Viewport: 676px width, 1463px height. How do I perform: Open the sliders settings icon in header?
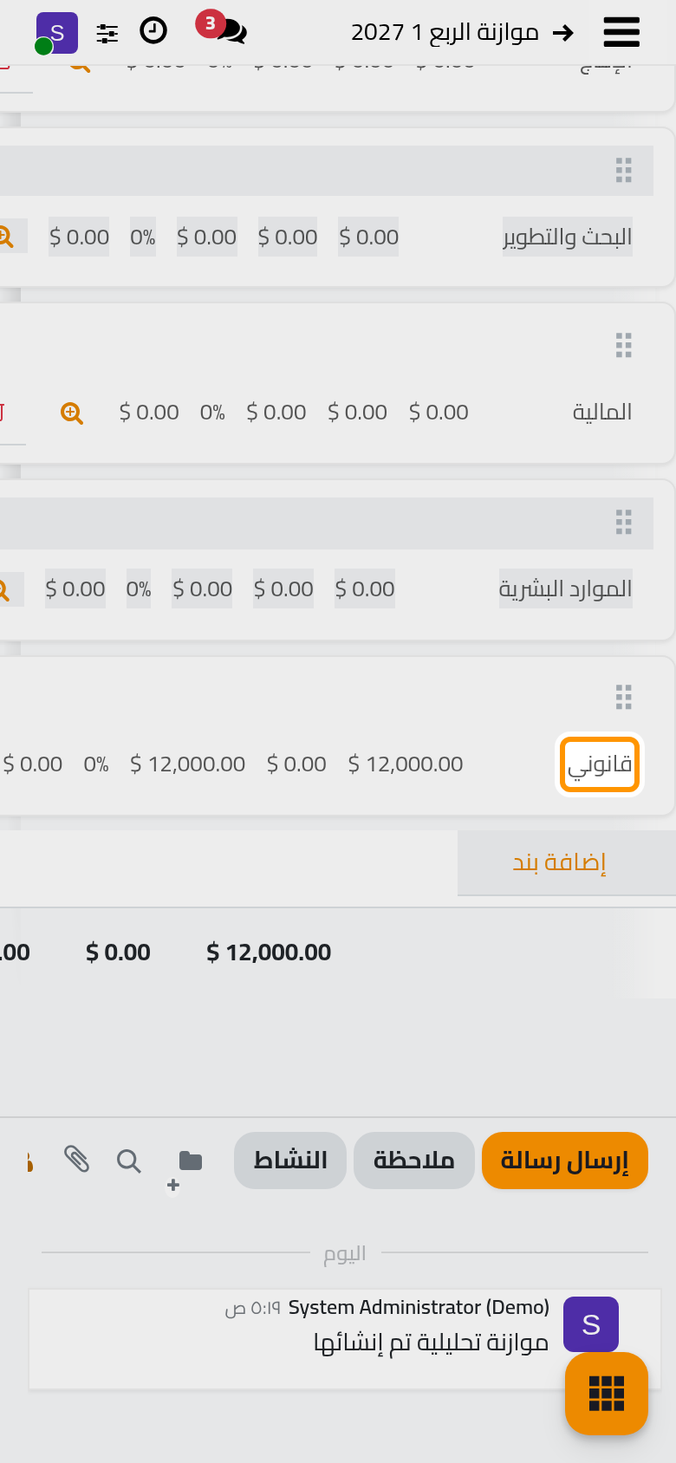pos(107,34)
